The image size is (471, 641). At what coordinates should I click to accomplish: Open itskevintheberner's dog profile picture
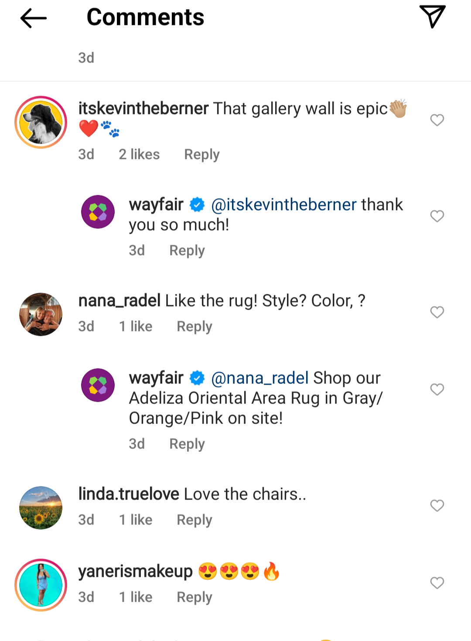click(41, 122)
